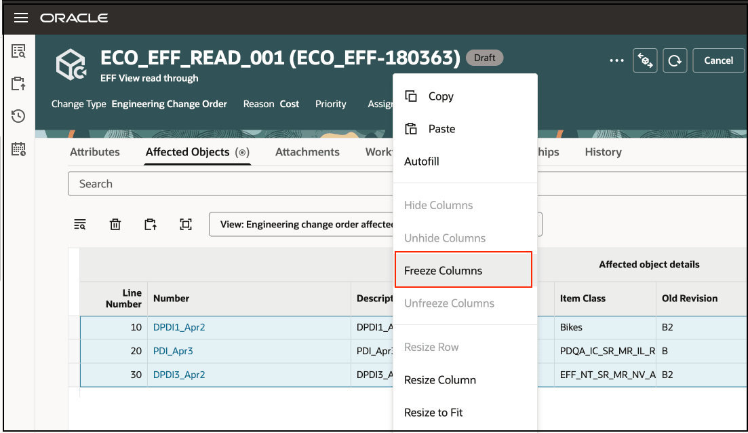This screenshot has height=433, width=748.
Task: Select Freeze Columns in the context menu
Action: (x=463, y=271)
